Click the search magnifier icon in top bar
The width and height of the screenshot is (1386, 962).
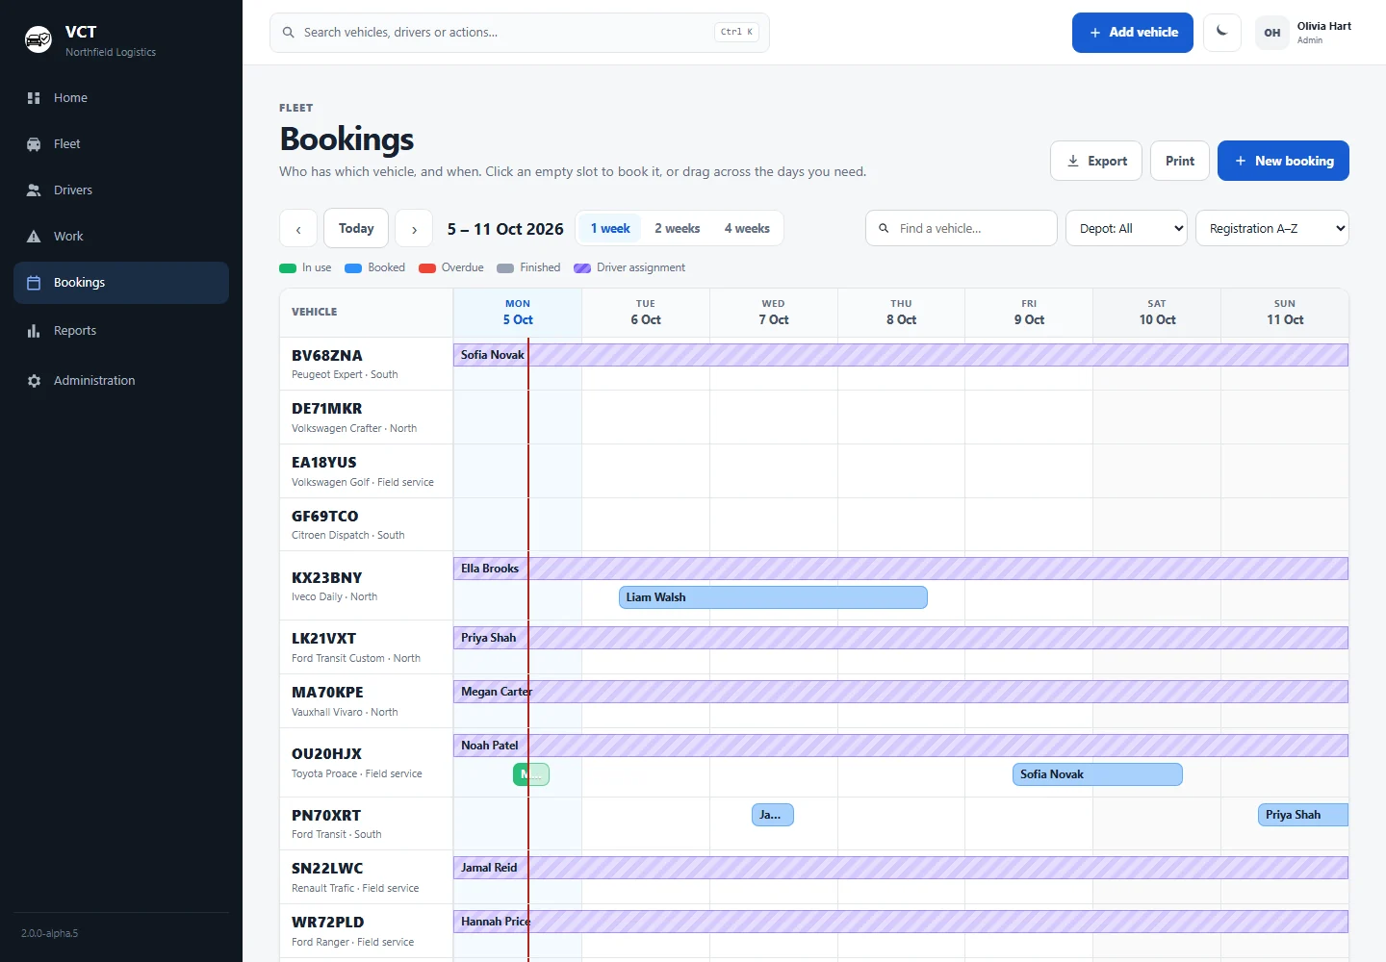tap(288, 33)
